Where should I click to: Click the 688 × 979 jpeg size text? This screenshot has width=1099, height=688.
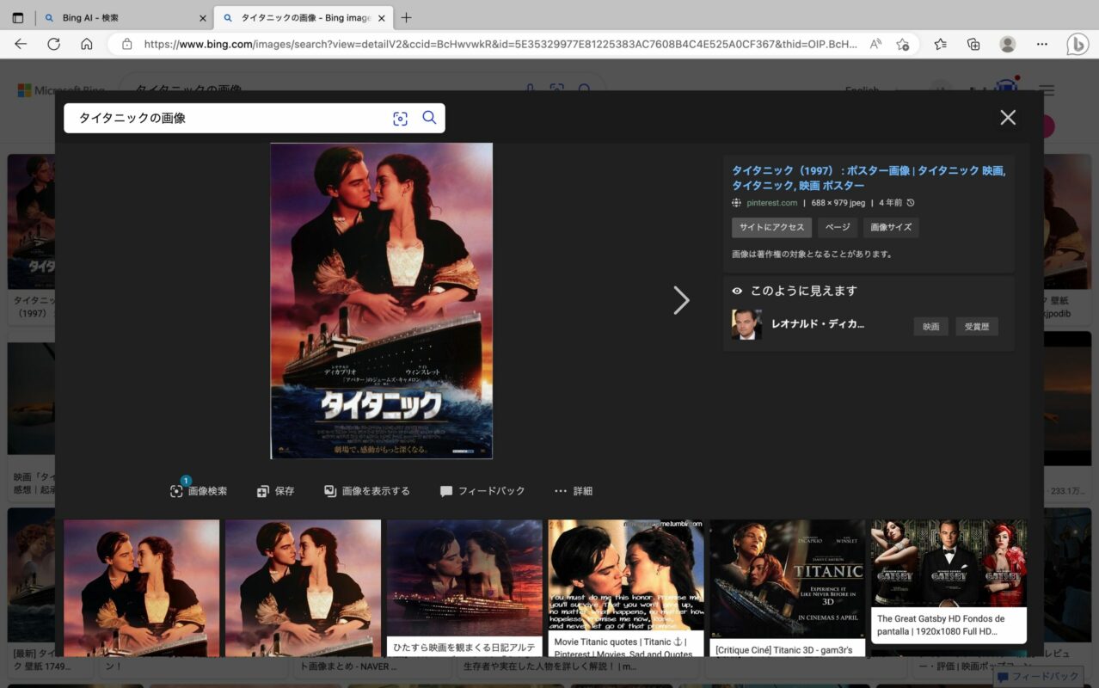838,203
